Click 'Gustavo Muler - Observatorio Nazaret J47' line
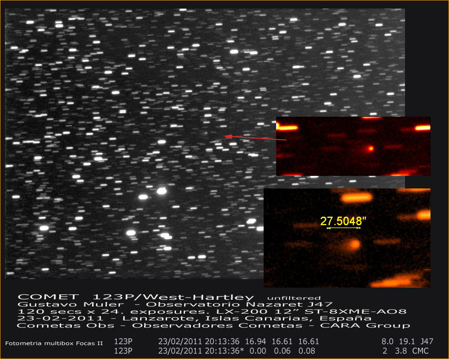Image resolution: width=449 pixels, height=359 pixels. 175,304
